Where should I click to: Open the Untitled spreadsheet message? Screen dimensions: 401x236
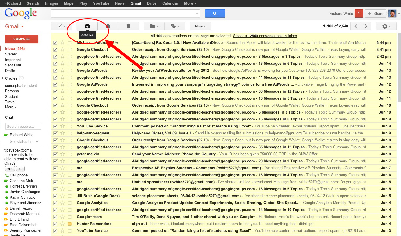point(224,182)
